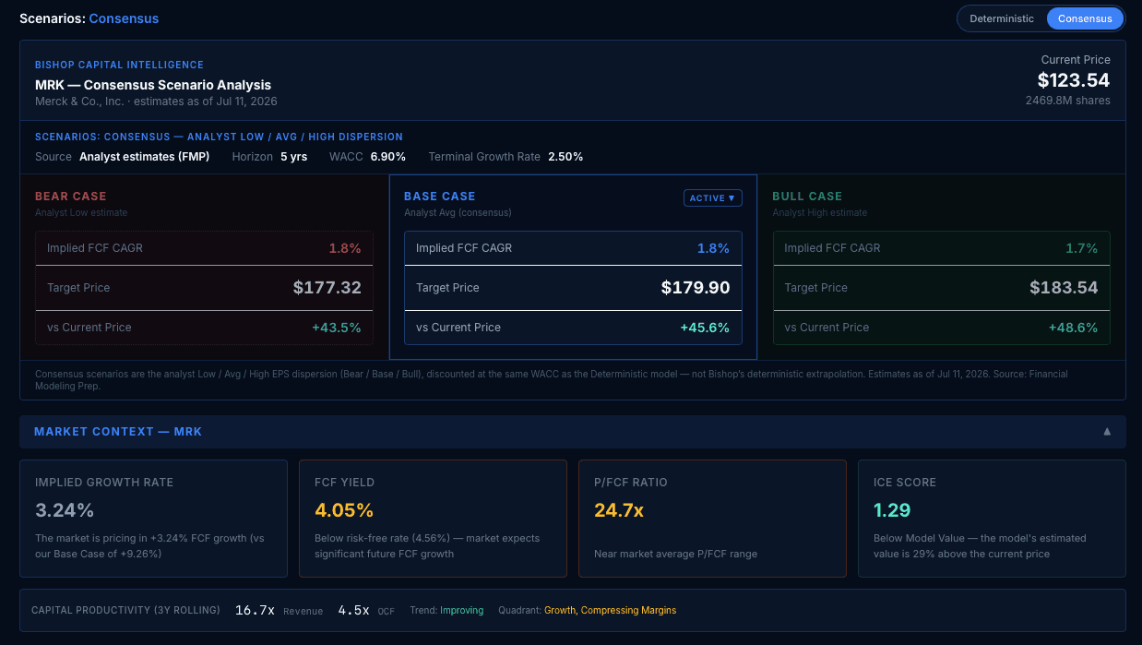Click the Trend: Improving label
Viewport: 1142px width, 645px height.
[x=447, y=611]
